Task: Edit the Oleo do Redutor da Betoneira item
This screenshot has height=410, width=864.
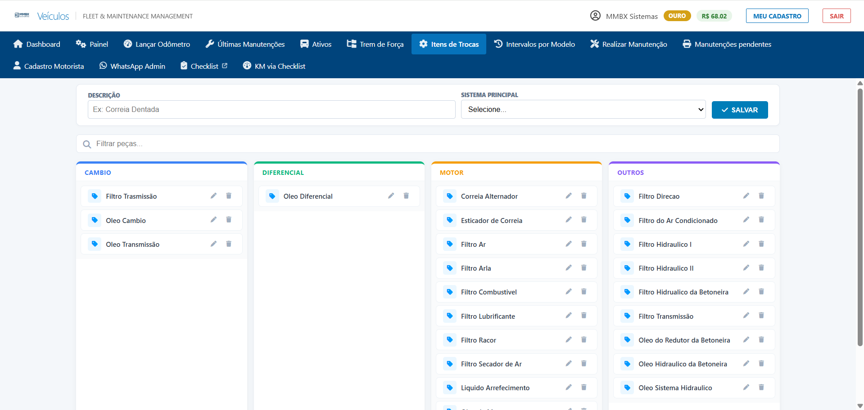Action: point(746,339)
